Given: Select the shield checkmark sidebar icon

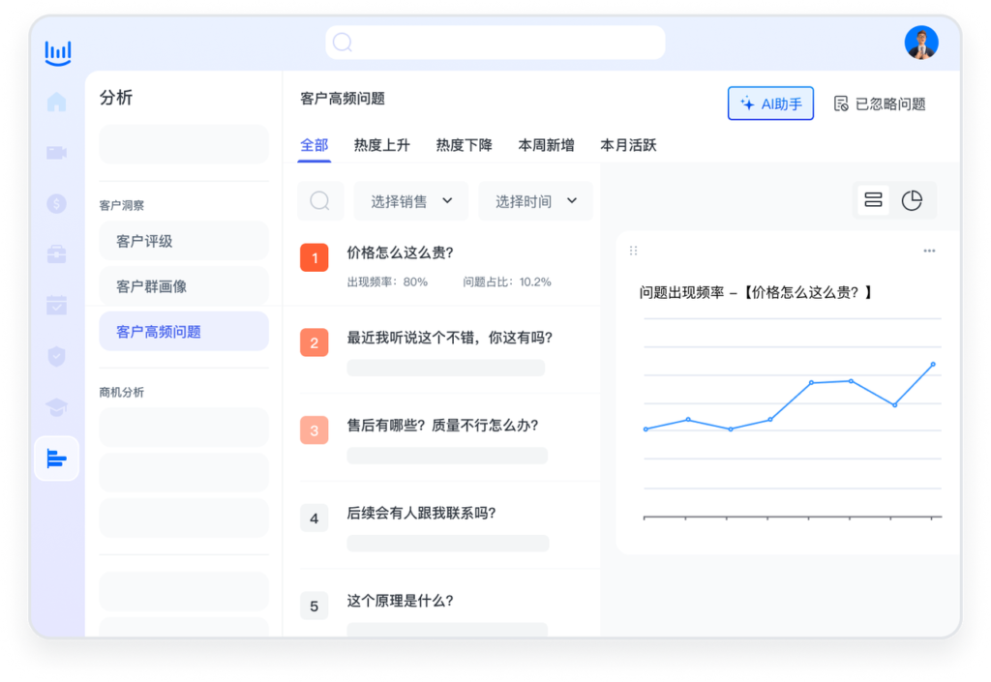Looking at the screenshot, I should 57,357.
